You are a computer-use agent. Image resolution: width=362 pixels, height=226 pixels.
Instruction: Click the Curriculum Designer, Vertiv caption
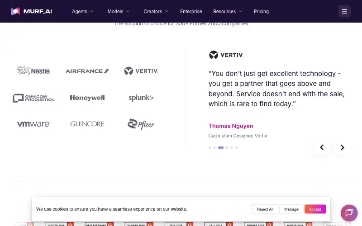click(x=238, y=136)
